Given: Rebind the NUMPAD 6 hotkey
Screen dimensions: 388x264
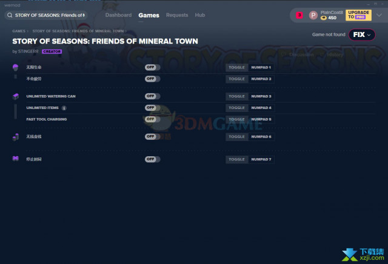Looking at the screenshot, I should [x=261, y=137].
